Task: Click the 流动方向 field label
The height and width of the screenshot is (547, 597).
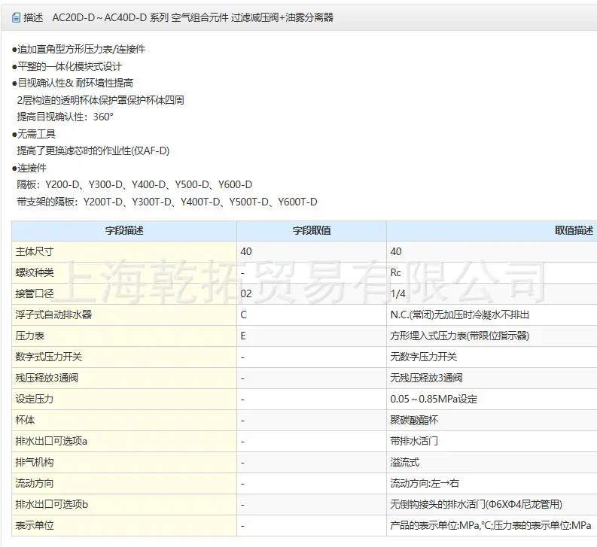Action: (35, 484)
